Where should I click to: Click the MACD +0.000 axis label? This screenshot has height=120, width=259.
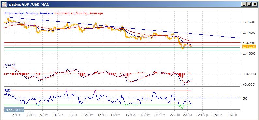tap(249, 74)
